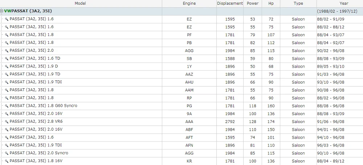
Task: Click the magnifier icon beside 1.8 G60 Syncro
Action: point(7,106)
